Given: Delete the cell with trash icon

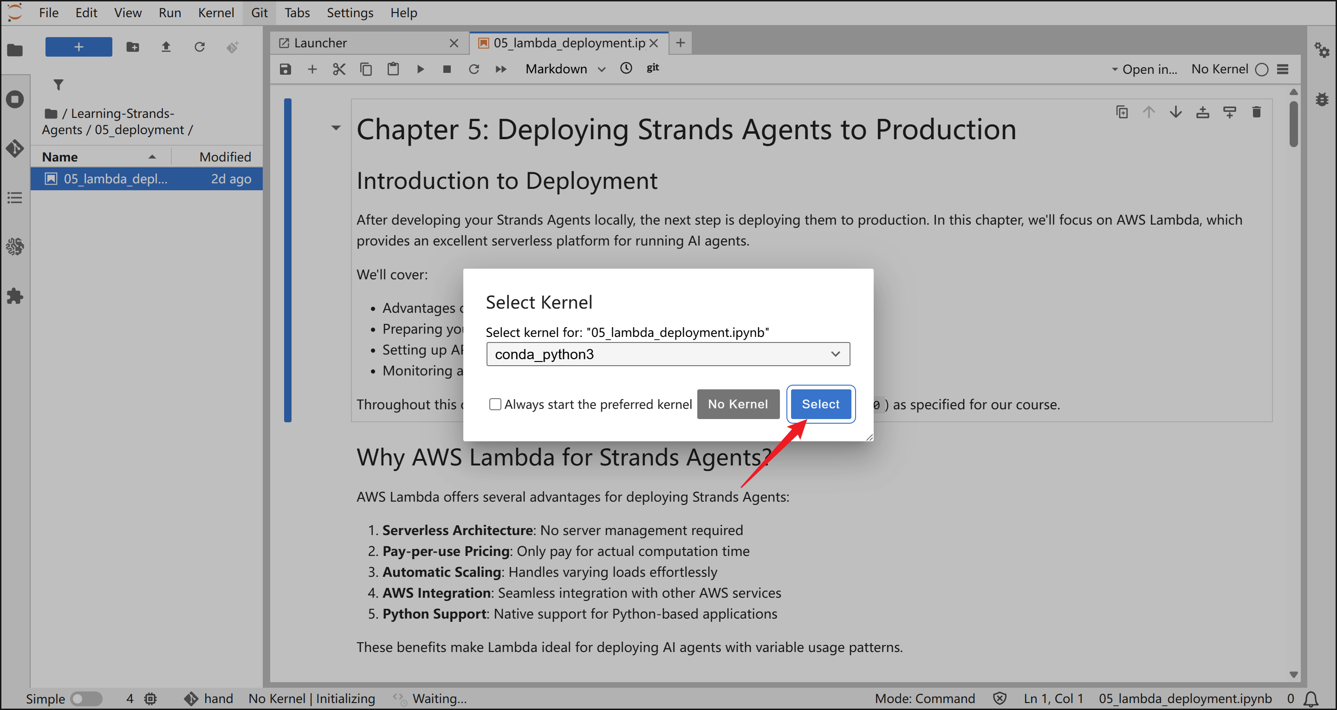Looking at the screenshot, I should (x=1257, y=112).
